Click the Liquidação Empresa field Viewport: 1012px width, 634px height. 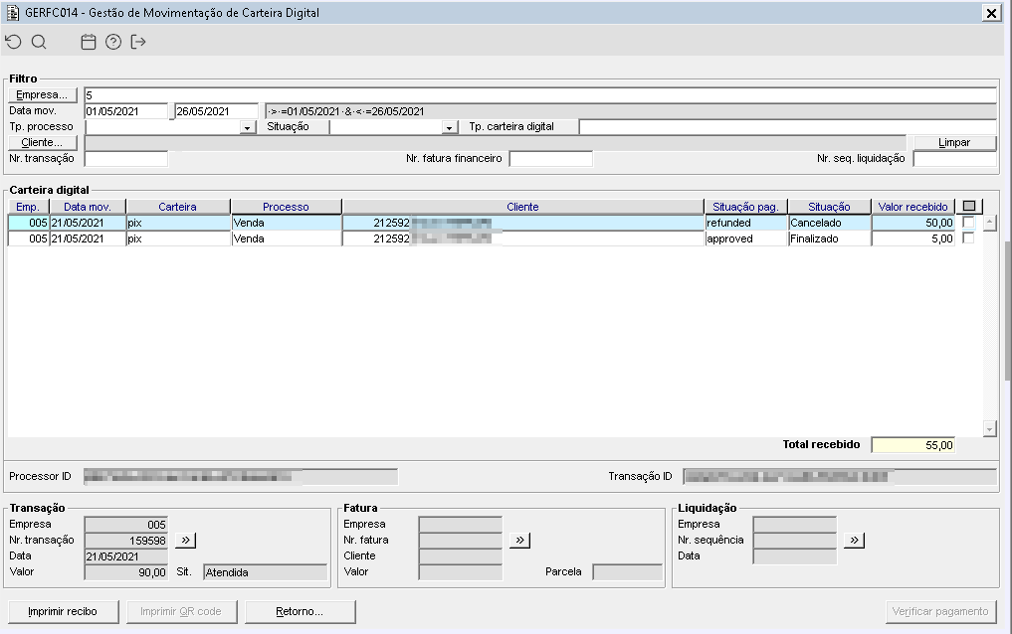pyautogui.click(x=794, y=525)
